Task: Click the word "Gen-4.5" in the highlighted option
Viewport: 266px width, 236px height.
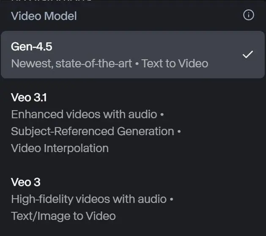Action: 31,47
